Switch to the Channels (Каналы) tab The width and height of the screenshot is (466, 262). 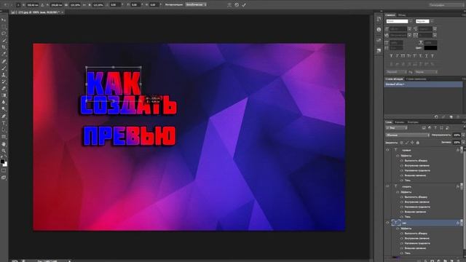tap(400, 122)
